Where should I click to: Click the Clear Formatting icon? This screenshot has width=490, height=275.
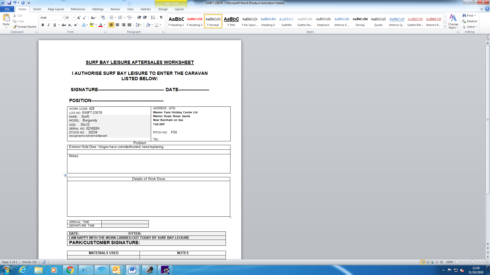(x=103, y=18)
